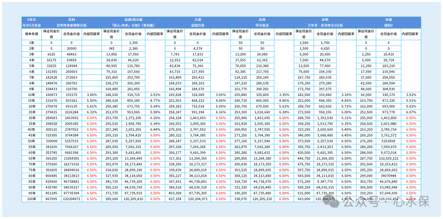Click the '3.10%' return rate cell
443x219 pixels.
coord(346,94)
